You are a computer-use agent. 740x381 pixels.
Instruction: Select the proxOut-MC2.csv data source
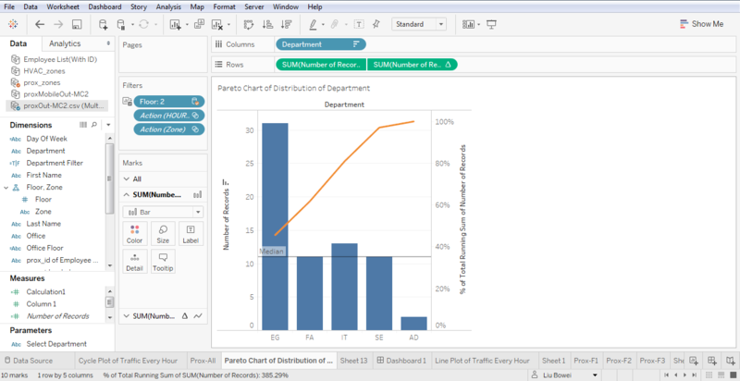point(57,105)
